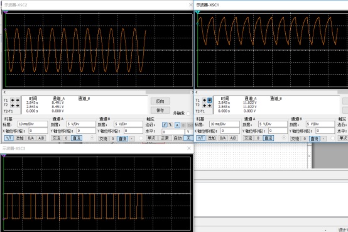Click channel A 刻度 field in XSC1
Viewport: 348px width, 232px height.
tap(273, 124)
